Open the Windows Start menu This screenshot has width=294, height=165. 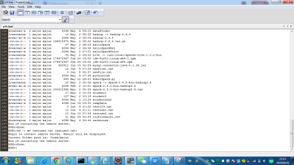point(5,160)
